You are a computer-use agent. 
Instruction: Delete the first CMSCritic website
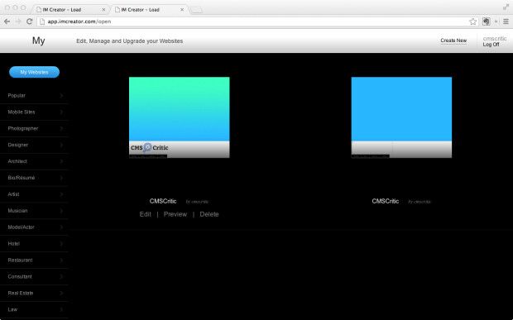[x=209, y=214]
